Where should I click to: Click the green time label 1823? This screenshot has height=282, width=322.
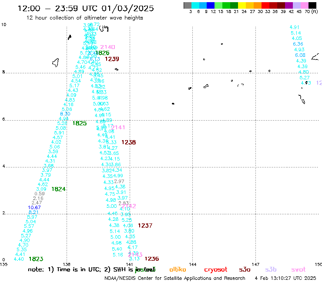(x=36, y=259)
